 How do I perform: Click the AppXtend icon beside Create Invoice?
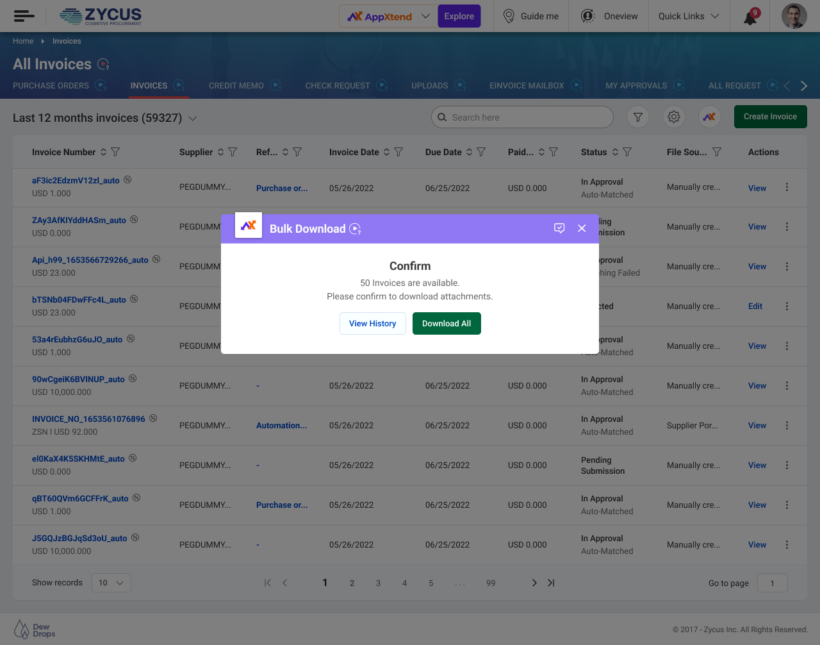coord(709,117)
